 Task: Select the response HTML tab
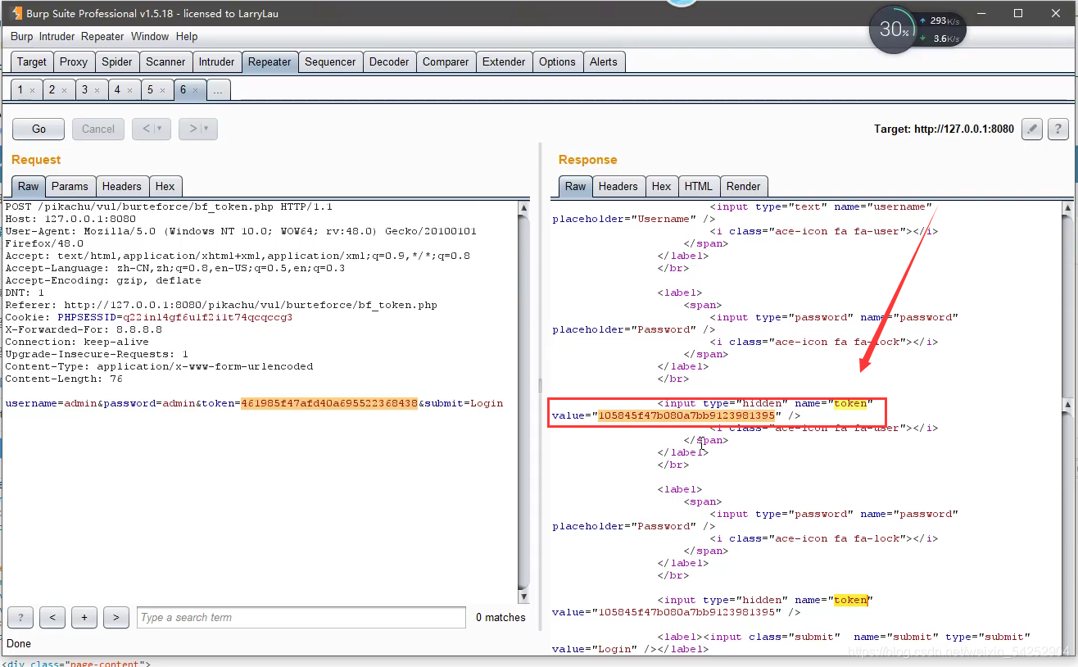(x=699, y=186)
